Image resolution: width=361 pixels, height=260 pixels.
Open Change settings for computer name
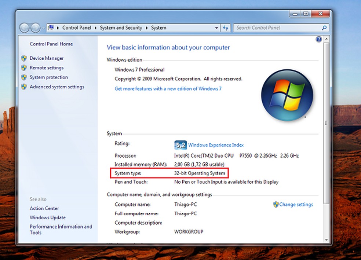click(x=296, y=204)
